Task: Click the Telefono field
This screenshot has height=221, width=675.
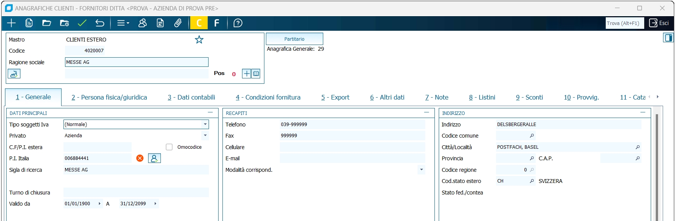Action: click(353, 124)
